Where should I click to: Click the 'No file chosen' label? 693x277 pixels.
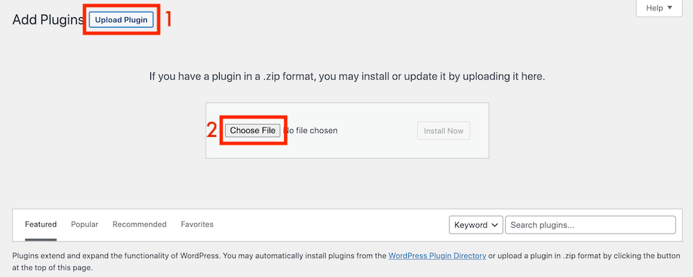pyautogui.click(x=311, y=130)
